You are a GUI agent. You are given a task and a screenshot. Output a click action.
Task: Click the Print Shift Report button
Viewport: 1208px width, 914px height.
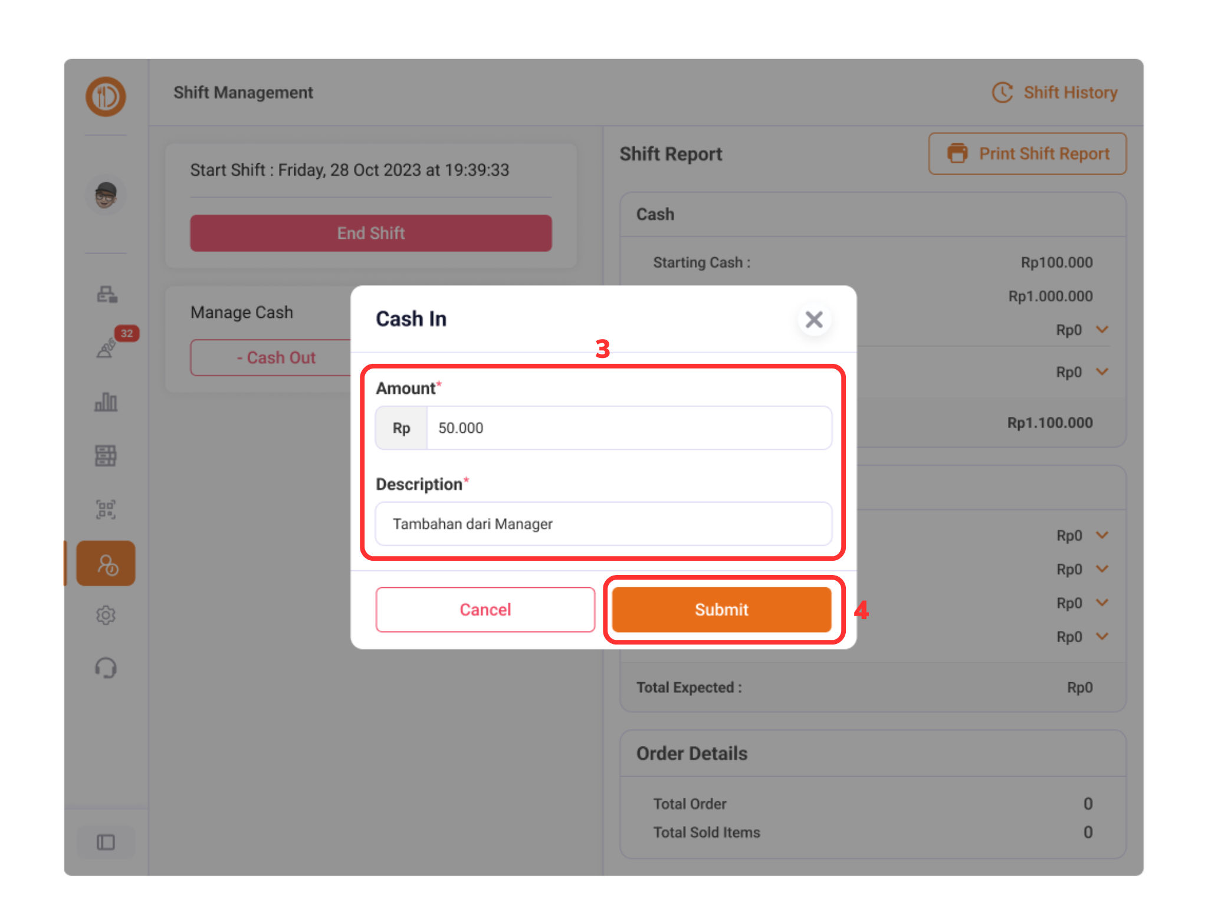(1028, 154)
